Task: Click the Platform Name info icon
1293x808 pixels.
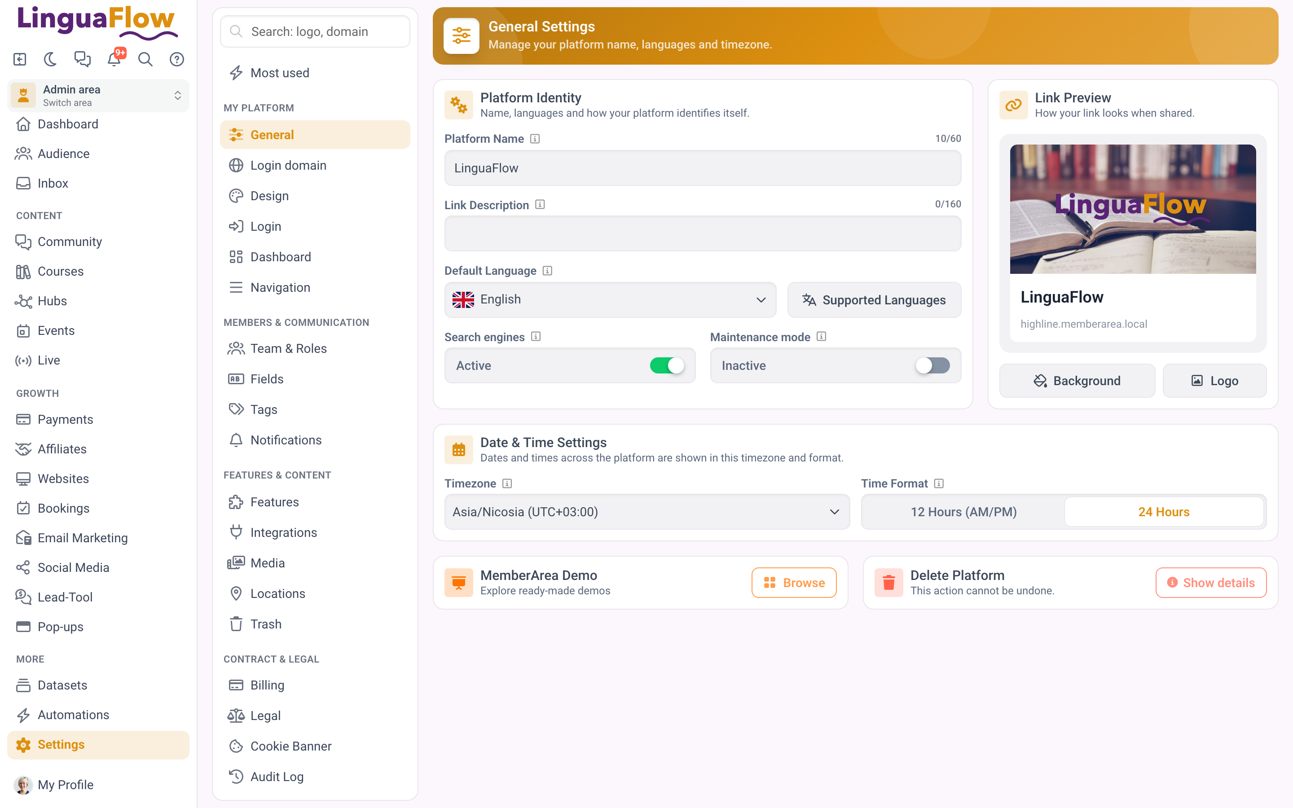Action: pyautogui.click(x=535, y=139)
